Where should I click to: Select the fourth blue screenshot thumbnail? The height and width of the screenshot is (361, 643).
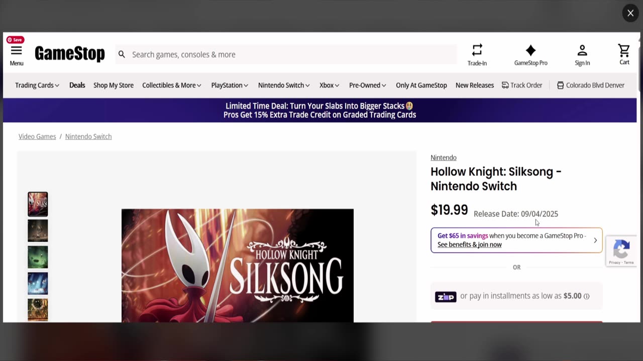(x=38, y=284)
